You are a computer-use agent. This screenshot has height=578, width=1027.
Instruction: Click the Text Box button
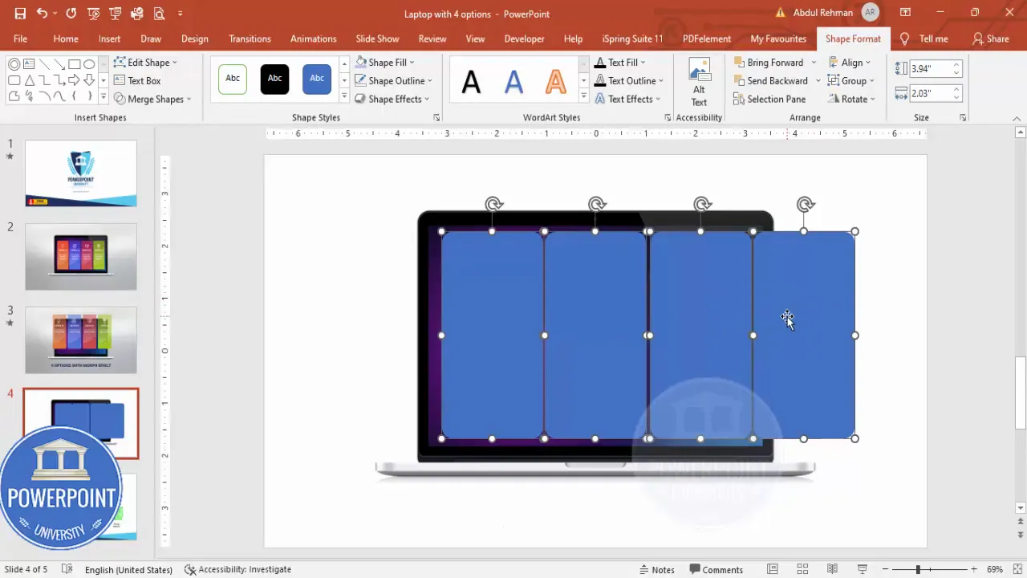[137, 80]
